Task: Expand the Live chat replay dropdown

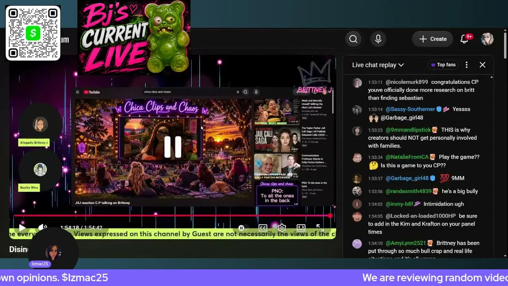Action: tap(378, 65)
